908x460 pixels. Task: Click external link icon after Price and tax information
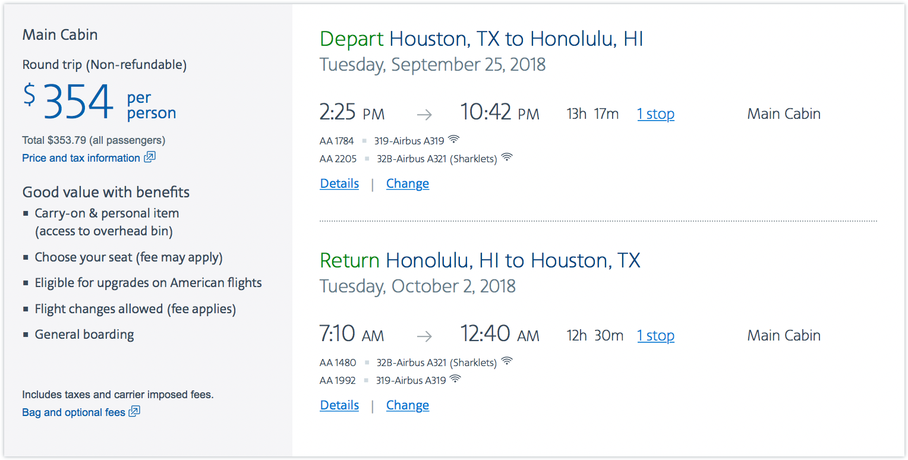(x=150, y=157)
